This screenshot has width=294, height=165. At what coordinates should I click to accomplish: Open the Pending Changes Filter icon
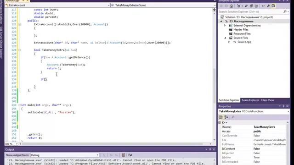tap(239, 6)
